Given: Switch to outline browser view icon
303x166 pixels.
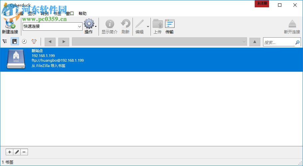Looking at the screenshot, I should 5,41.
